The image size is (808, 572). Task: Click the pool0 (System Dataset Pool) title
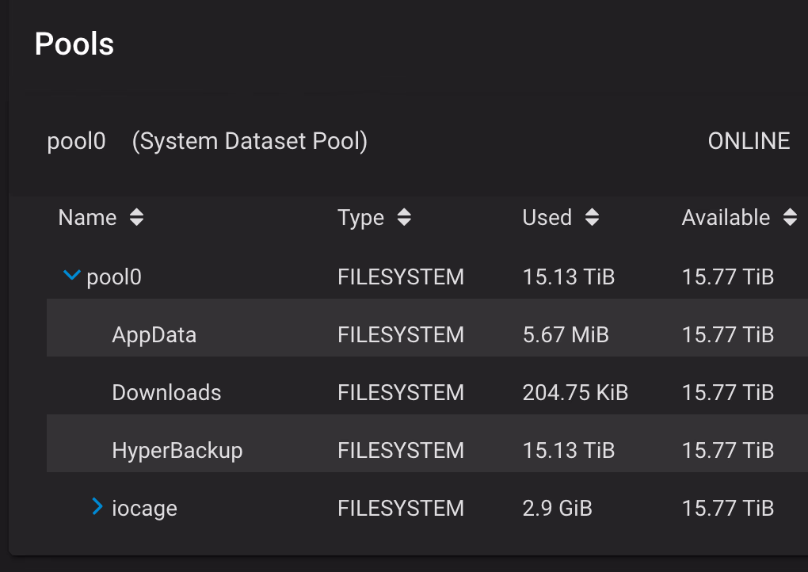click(x=207, y=141)
